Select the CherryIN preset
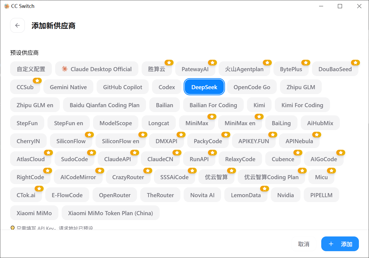This screenshot has height=258, width=369. click(x=28, y=141)
